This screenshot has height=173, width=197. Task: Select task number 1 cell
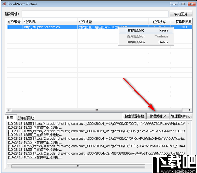point(15,27)
